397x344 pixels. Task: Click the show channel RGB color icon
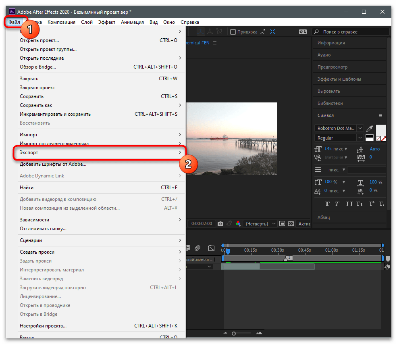tap(238, 224)
